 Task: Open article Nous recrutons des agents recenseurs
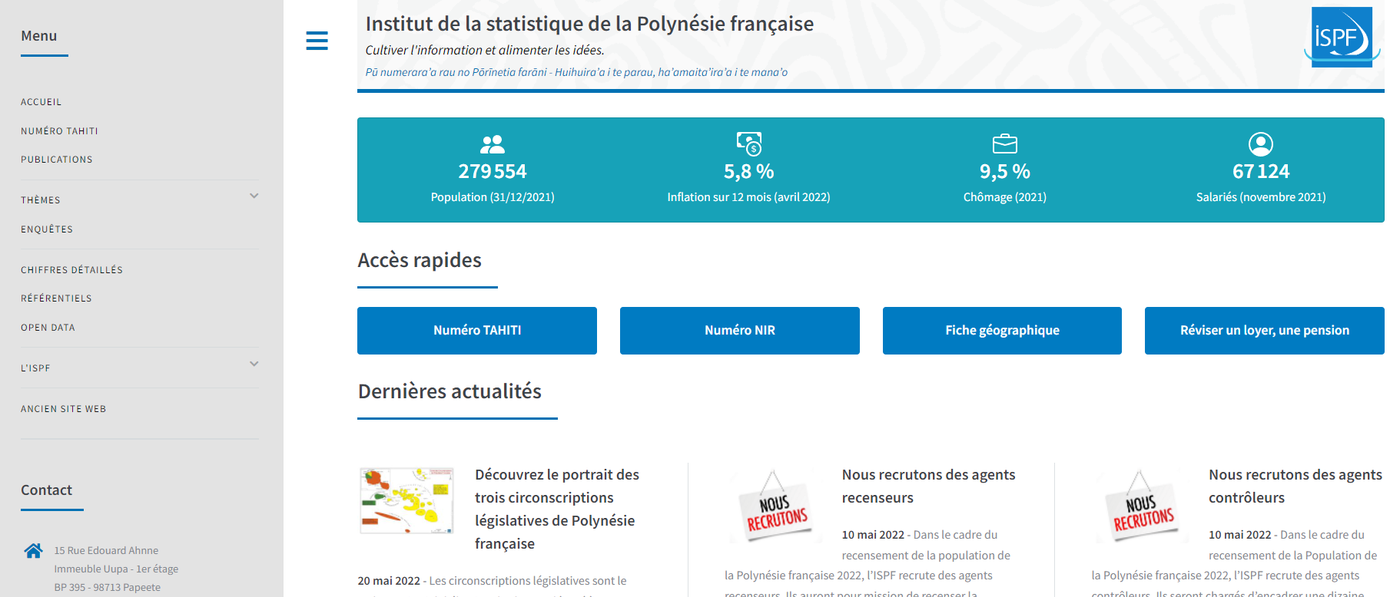click(x=928, y=486)
